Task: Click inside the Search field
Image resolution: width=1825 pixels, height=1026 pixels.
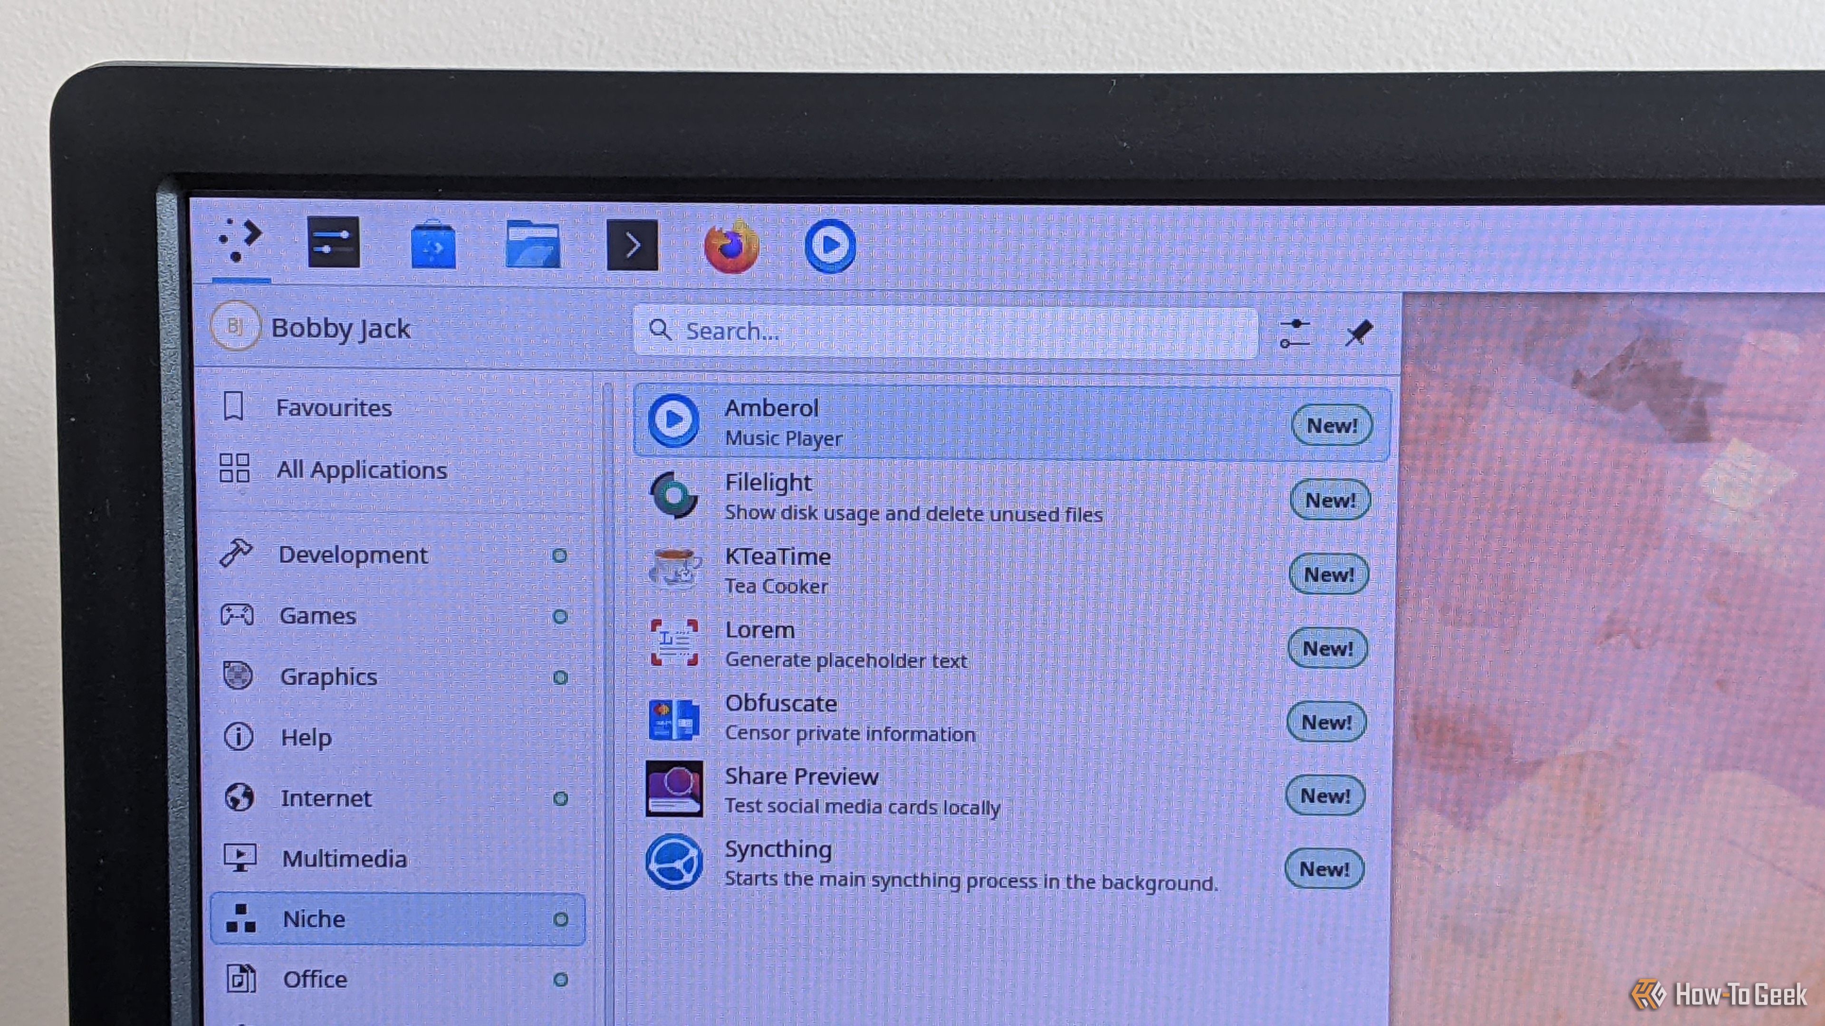Action: pyautogui.click(x=946, y=332)
